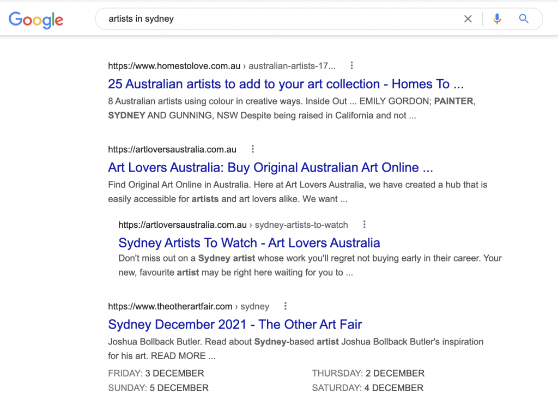Click the homestolove.com.au URL breadcrumb
Screen dimensions: 558x413
(x=222, y=66)
